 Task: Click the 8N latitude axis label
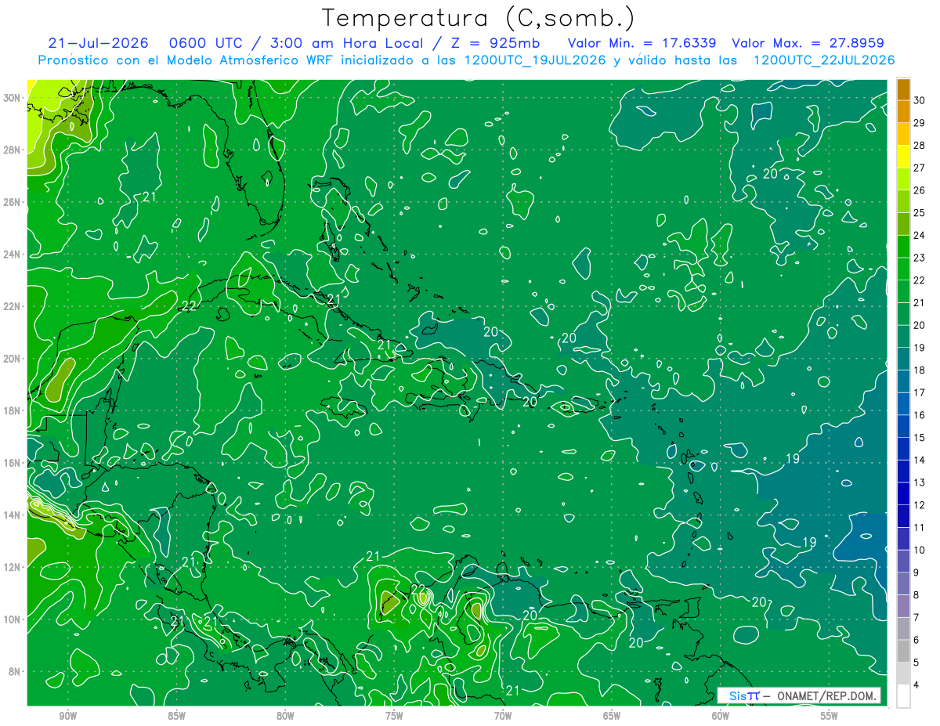coord(16,671)
